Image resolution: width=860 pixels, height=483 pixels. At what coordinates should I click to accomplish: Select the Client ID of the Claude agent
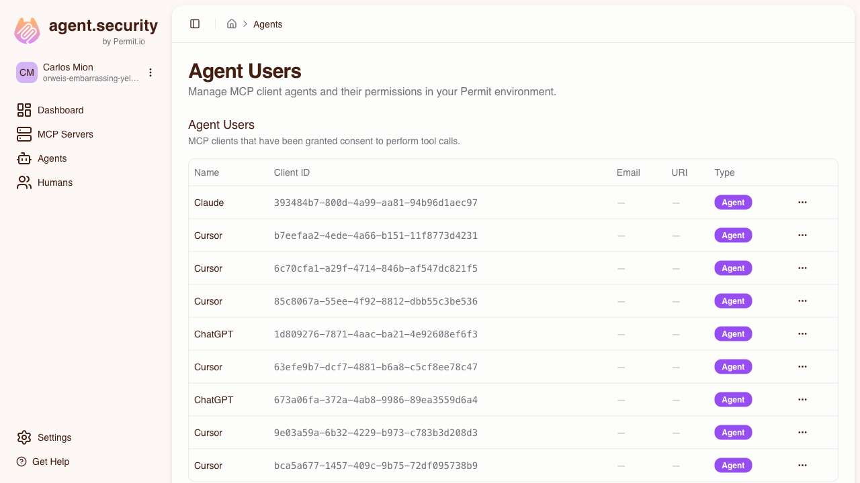pos(375,202)
